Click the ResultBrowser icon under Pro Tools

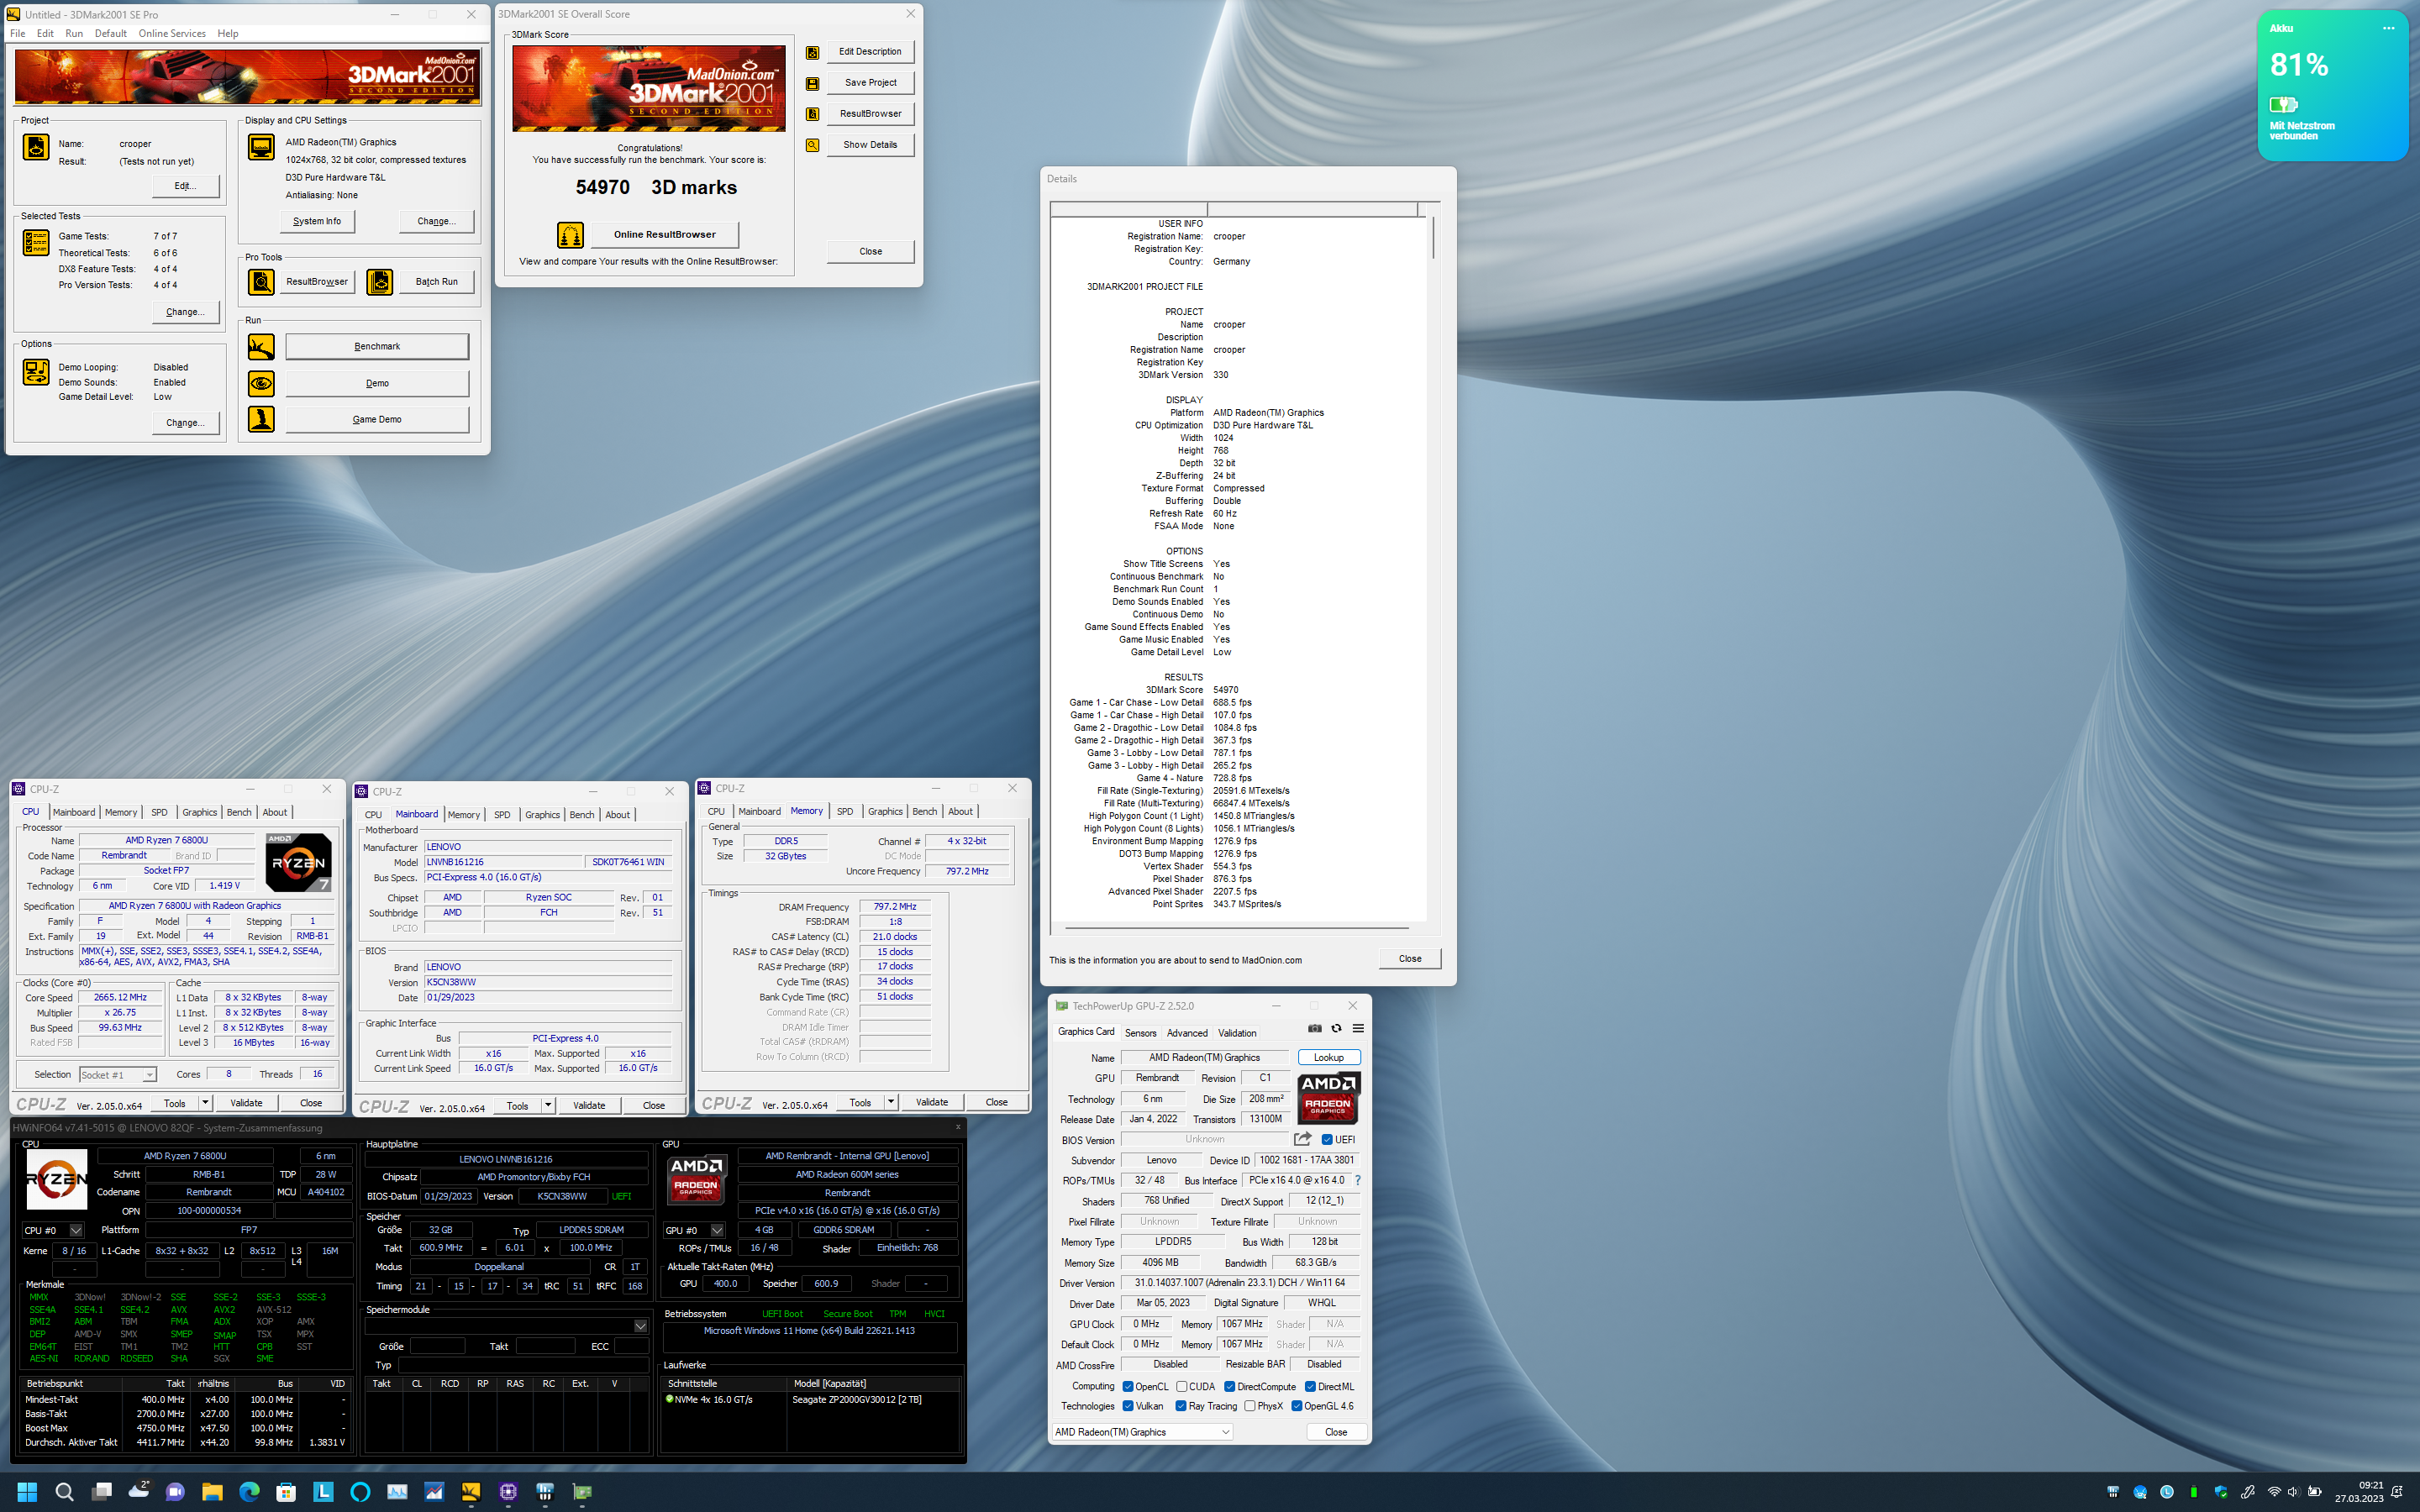pos(261,282)
